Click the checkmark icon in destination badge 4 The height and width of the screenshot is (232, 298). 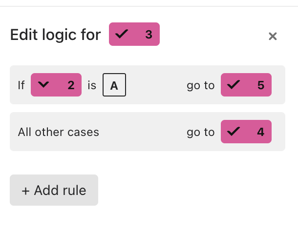(234, 132)
